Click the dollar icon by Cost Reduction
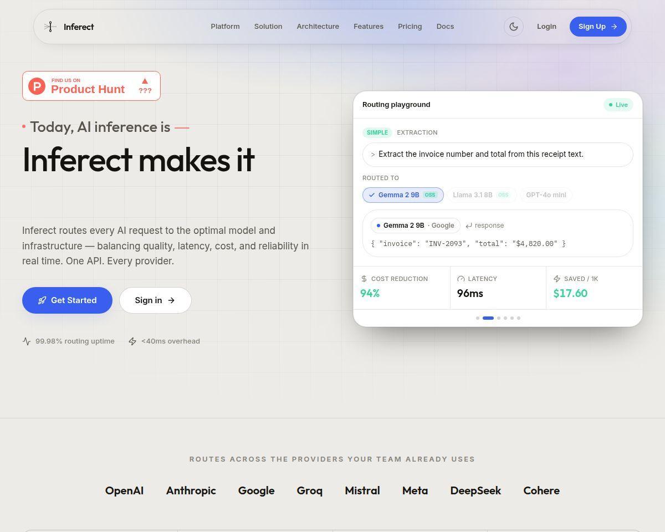The image size is (665, 532). click(364, 279)
